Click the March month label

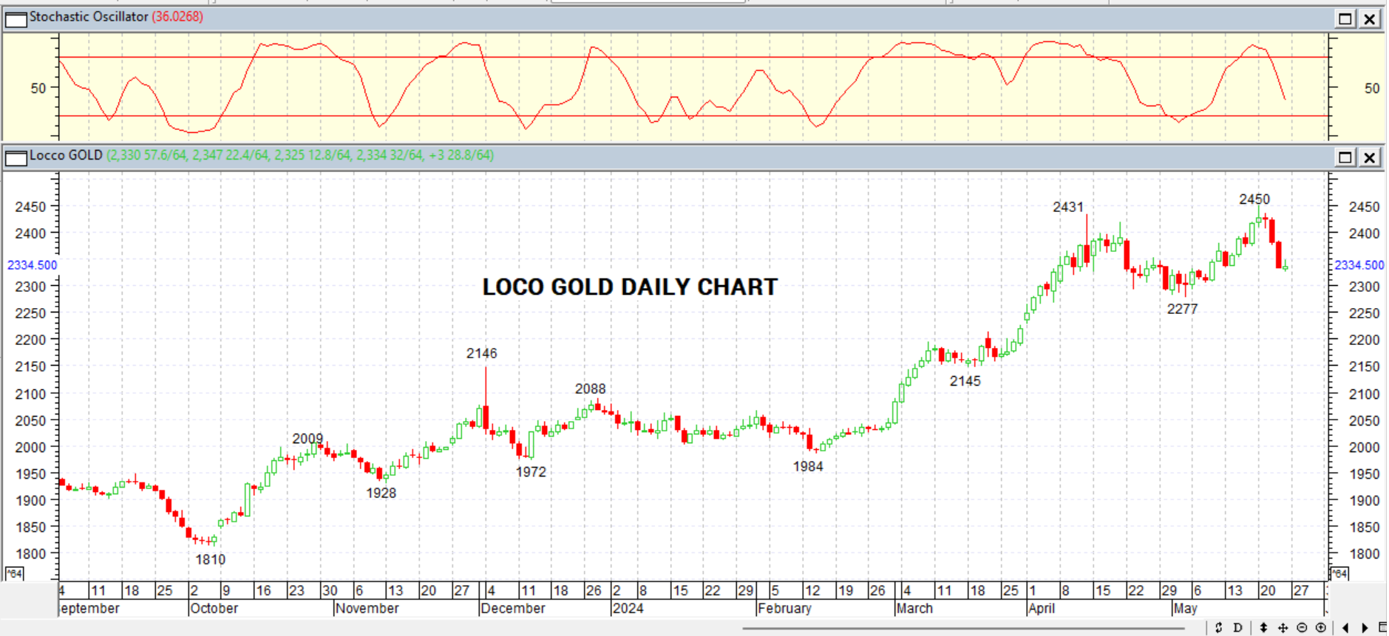click(x=914, y=609)
